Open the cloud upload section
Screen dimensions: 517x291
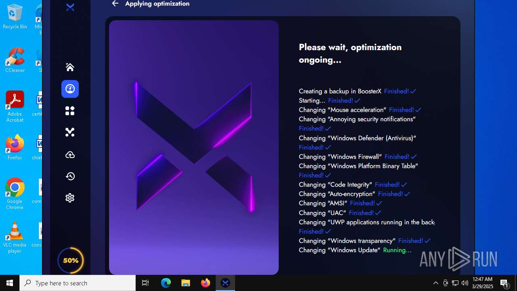pos(70,155)
